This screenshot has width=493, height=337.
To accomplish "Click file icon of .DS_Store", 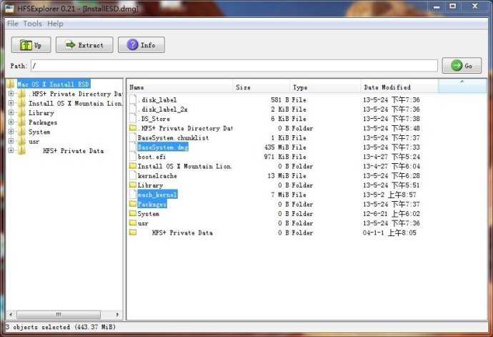I will 133,119.
